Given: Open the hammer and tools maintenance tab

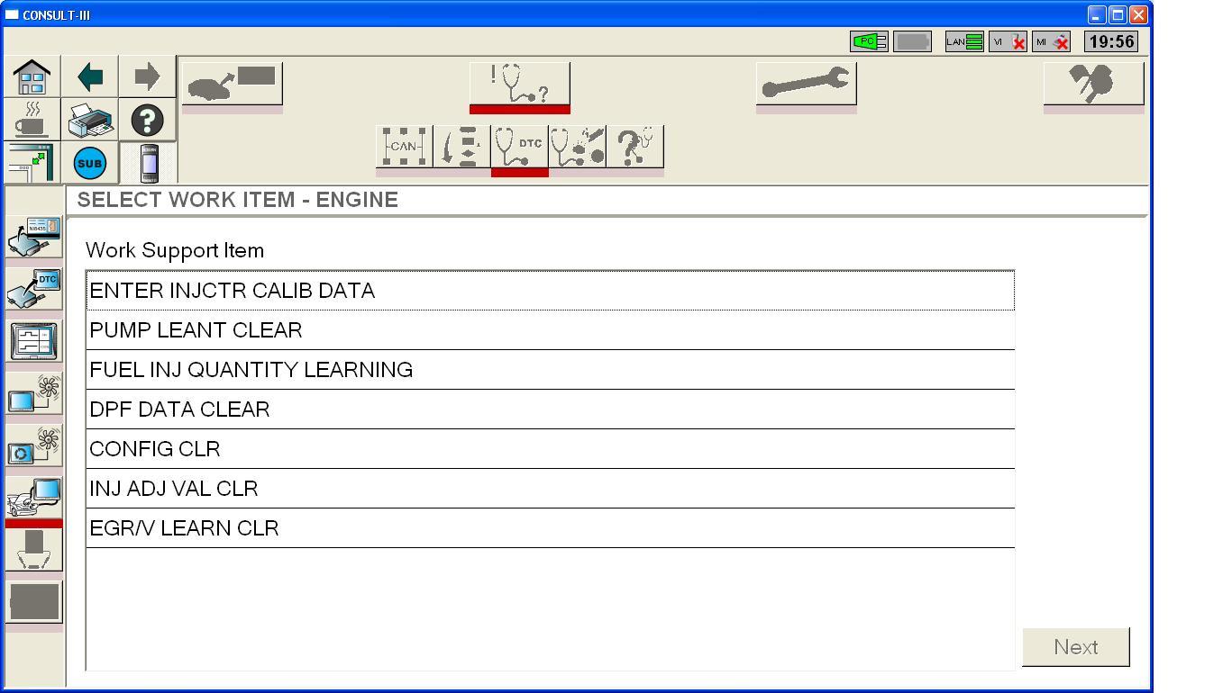Looking at the screenshot, I should tap(1093, 85).
